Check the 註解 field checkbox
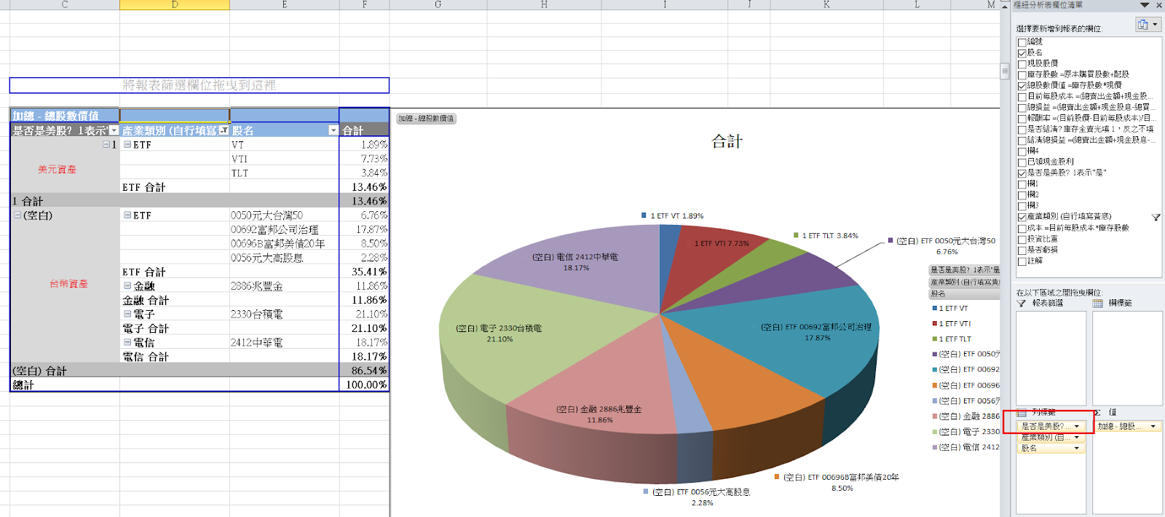Viewport: 1165px width, 517px height. pyautogui.click(x=1022, y=261)
